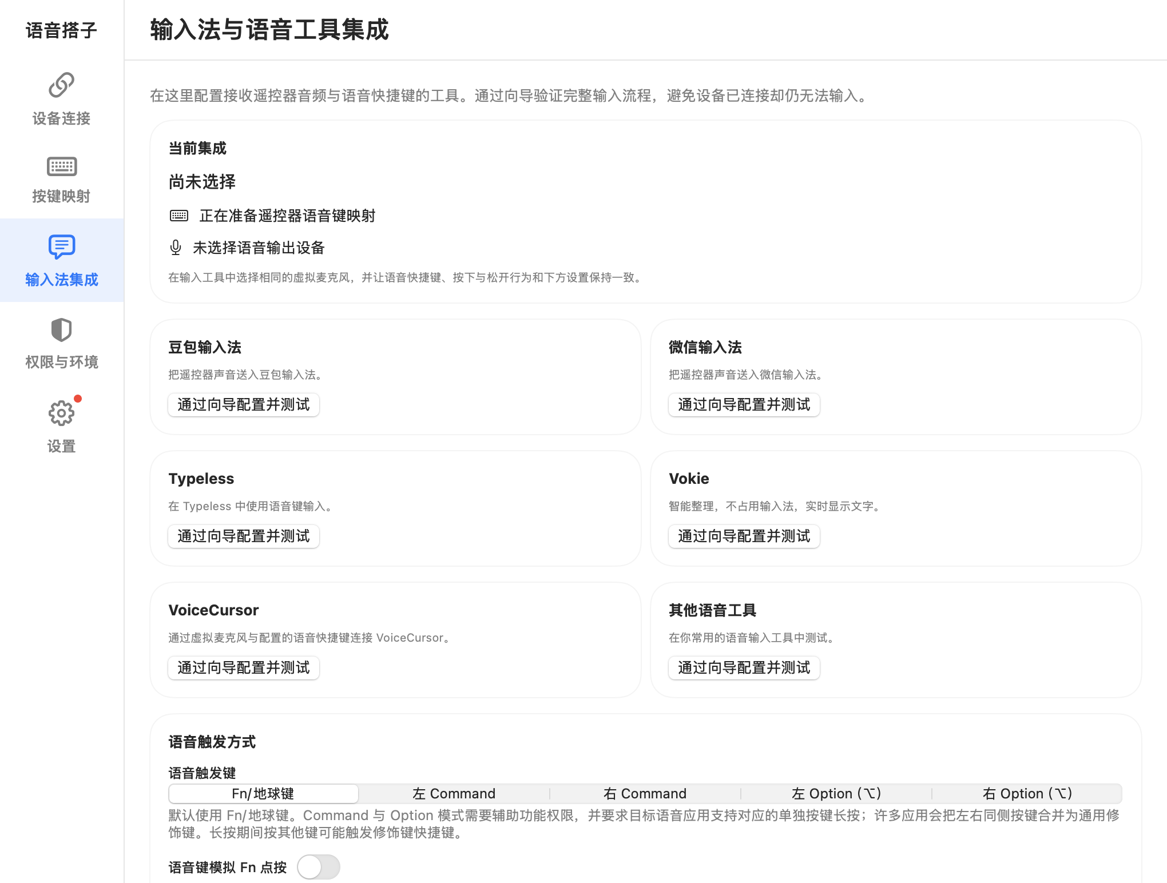
Task: Select Fn/地球键 as voice trigger key
Action: 263,794
